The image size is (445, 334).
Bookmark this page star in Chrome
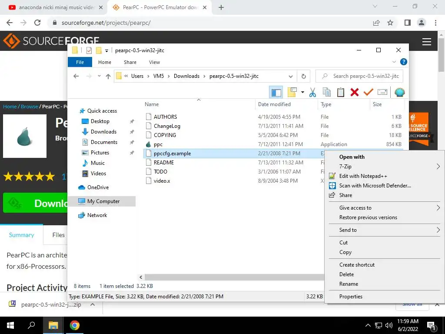point(390,23)
